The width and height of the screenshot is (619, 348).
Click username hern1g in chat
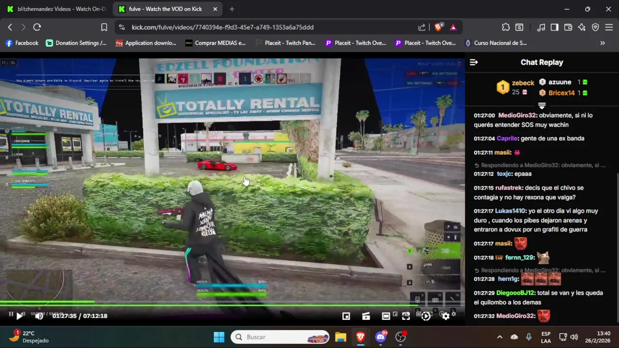pos(508,279)
